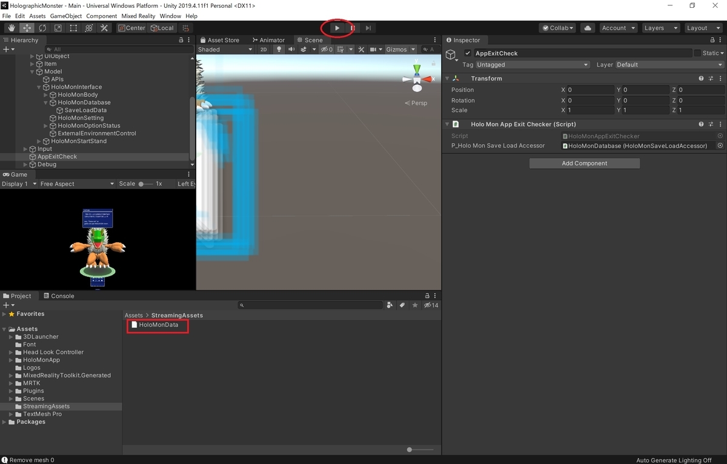
Task: Open Gizmos dropdown arrow
Action: (413, 50)
